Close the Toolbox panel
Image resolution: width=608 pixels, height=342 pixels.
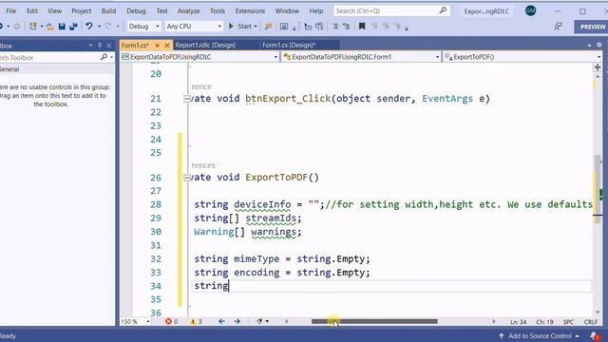coord(109,46)
